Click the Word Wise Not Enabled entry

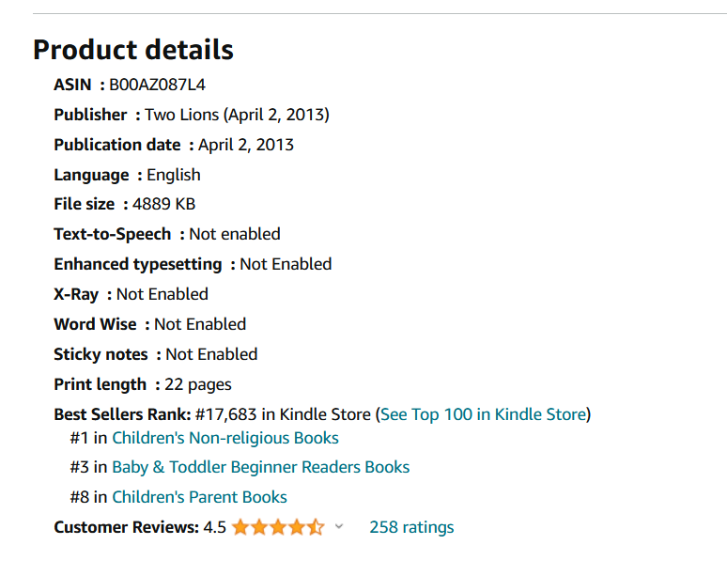pyautogui.click(x=150, y=324)
